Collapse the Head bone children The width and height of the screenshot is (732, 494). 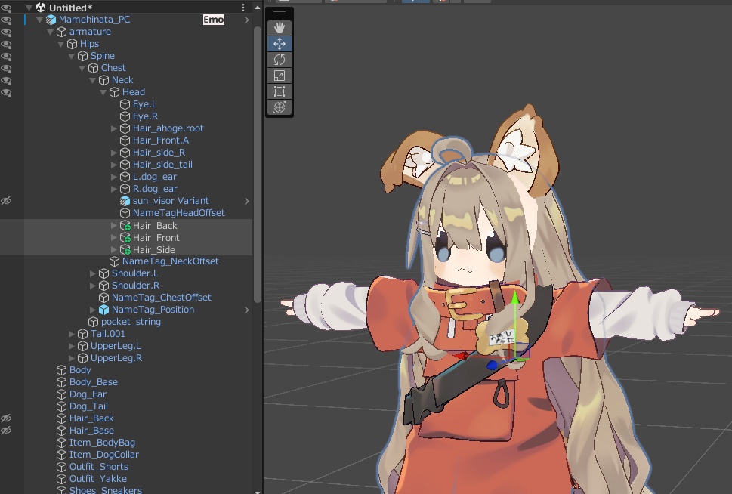point(103,92)
